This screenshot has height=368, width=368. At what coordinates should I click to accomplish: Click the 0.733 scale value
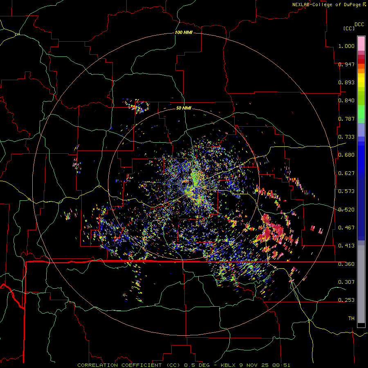click(x=346, y=137)
